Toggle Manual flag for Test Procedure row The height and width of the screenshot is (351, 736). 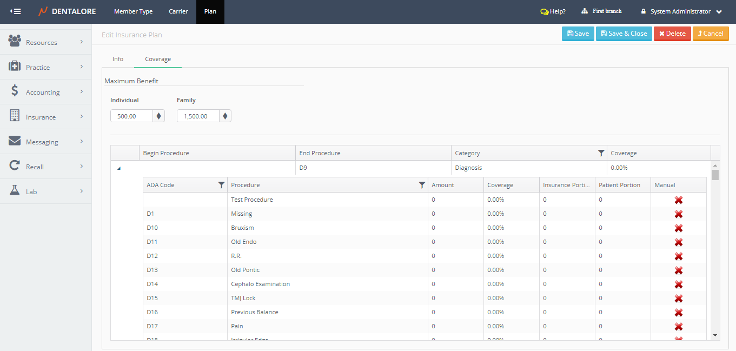click(678, 200)
